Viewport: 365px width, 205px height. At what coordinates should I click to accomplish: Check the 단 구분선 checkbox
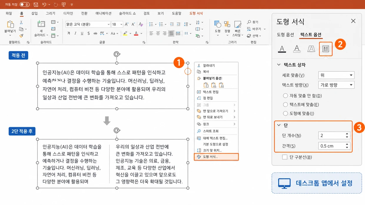click(x=285, y=157)
